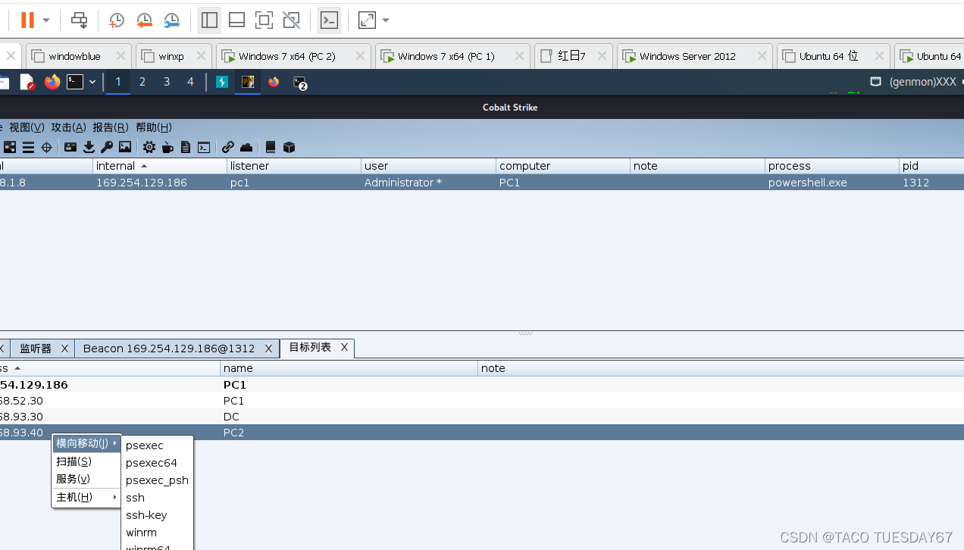Open the 帮助(H) menu
Screen dimensions: 964x550
pyautogui.click(x=154, y=127)
